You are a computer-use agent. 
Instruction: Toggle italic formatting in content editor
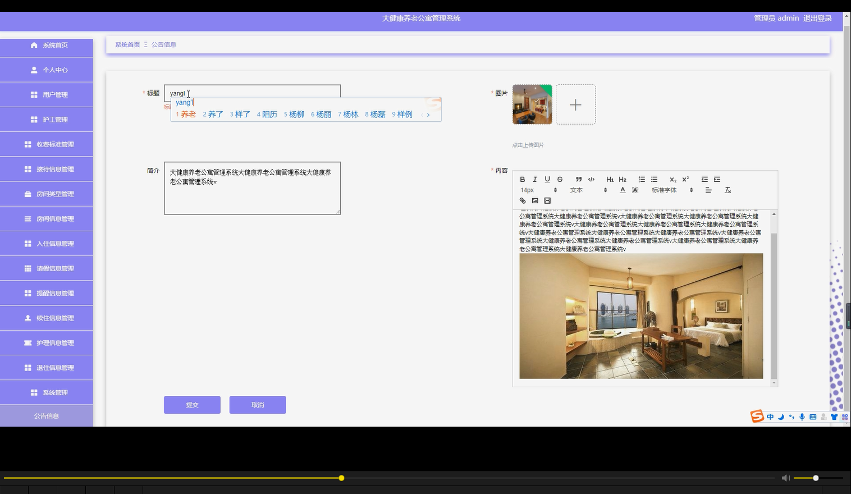[534, 180]
